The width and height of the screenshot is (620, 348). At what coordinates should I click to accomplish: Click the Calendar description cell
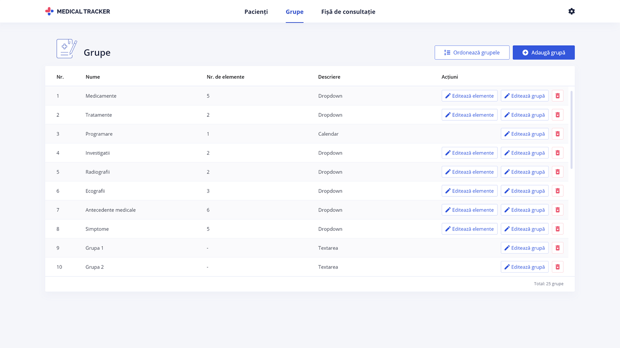[x=328, y=134]
